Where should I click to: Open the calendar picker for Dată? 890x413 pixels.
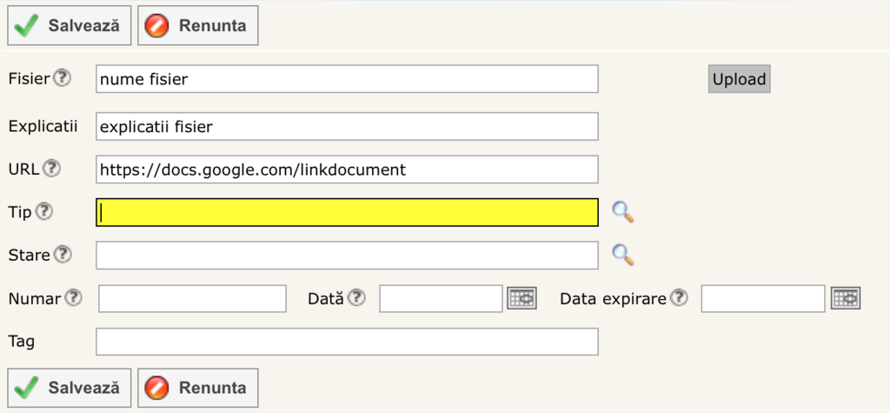522,298
